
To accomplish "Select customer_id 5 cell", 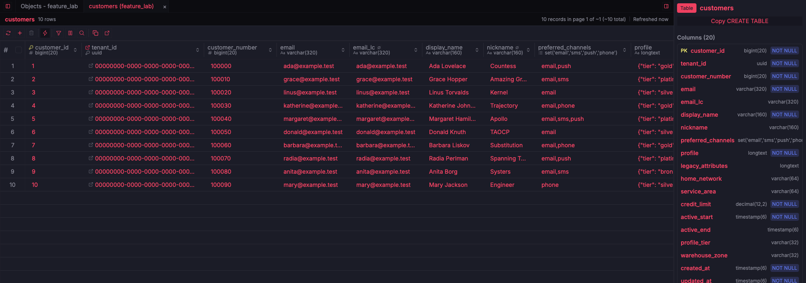I will pos(53,119).
